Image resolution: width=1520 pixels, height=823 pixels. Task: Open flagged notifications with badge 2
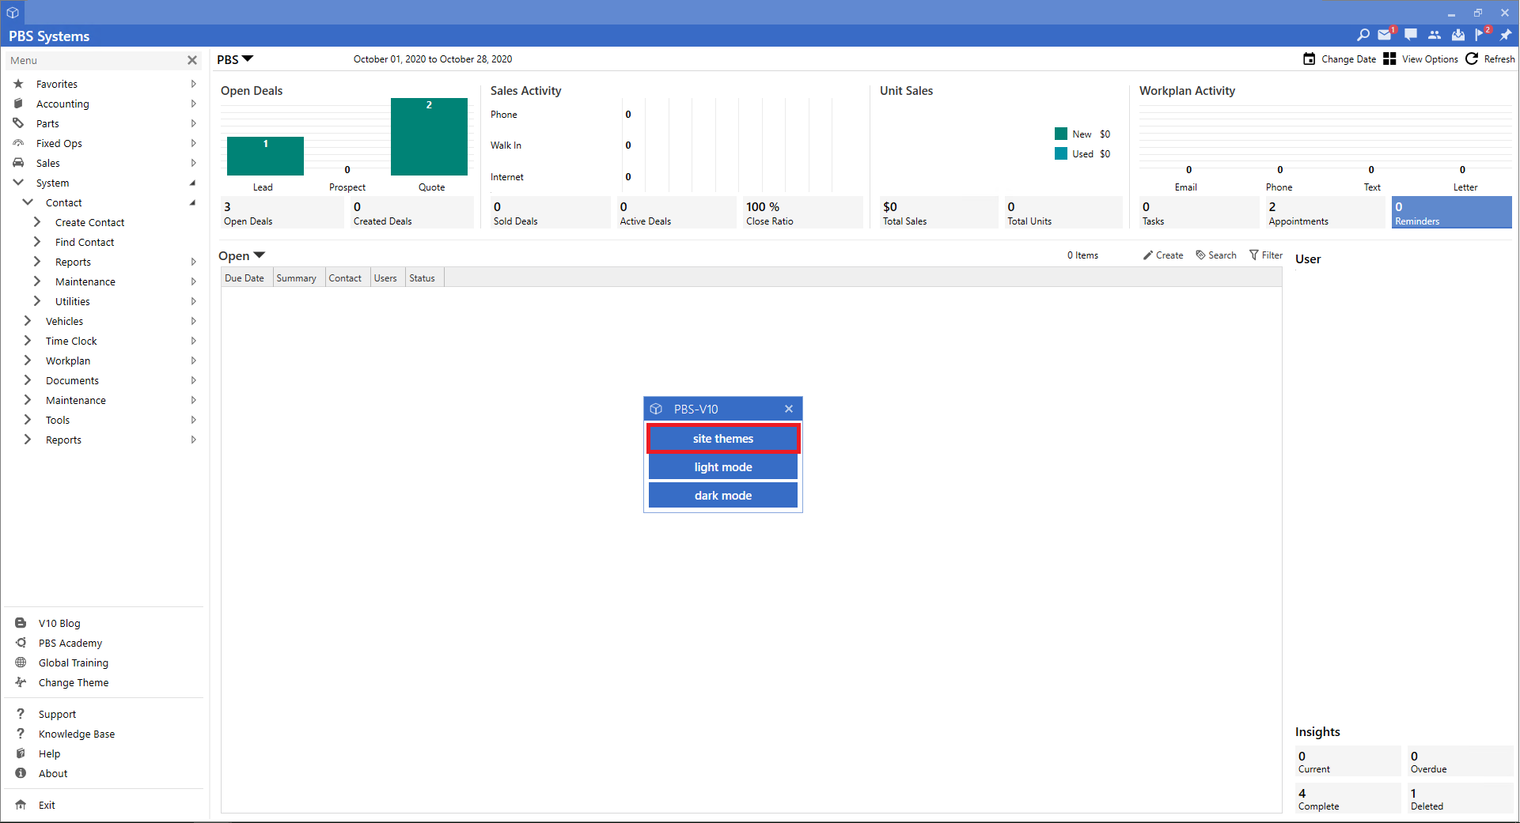click(x=1480, y=35)
